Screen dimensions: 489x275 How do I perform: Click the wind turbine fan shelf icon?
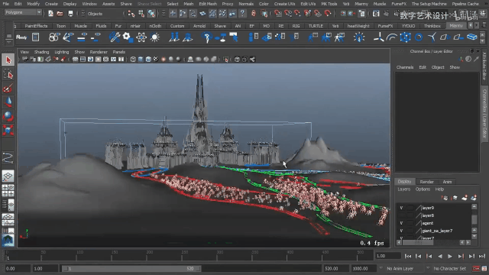point(379,37)
